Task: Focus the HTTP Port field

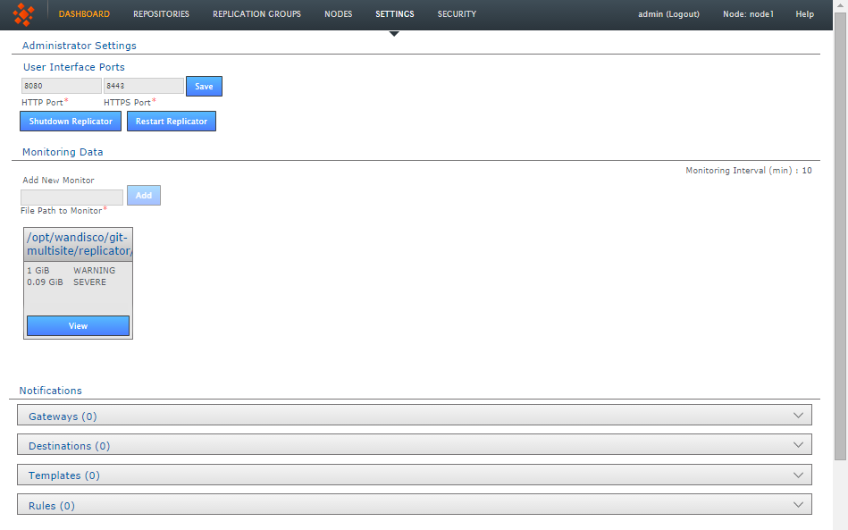Action: [x=61, y=86]
